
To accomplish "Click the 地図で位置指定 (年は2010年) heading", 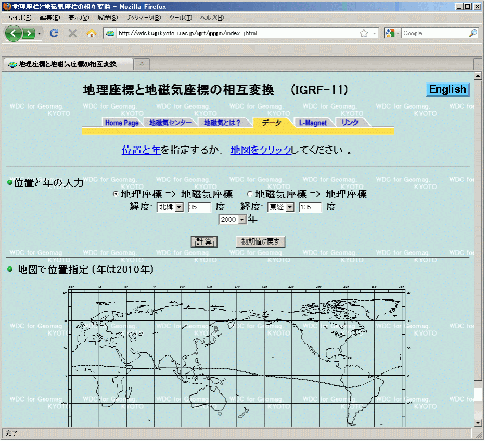I will pyautogui.click(x=85, y=270).
